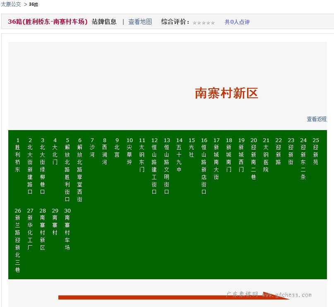Select stop 7 沙河
The height and width of the screenshot is (307, 334).
pyautogui.click(x=92, y=147)
